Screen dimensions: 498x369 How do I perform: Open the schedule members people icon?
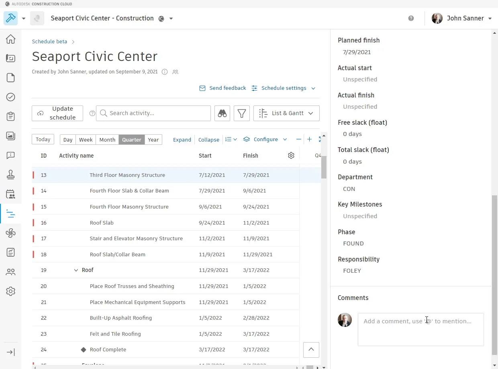click(x=175, y=72)
